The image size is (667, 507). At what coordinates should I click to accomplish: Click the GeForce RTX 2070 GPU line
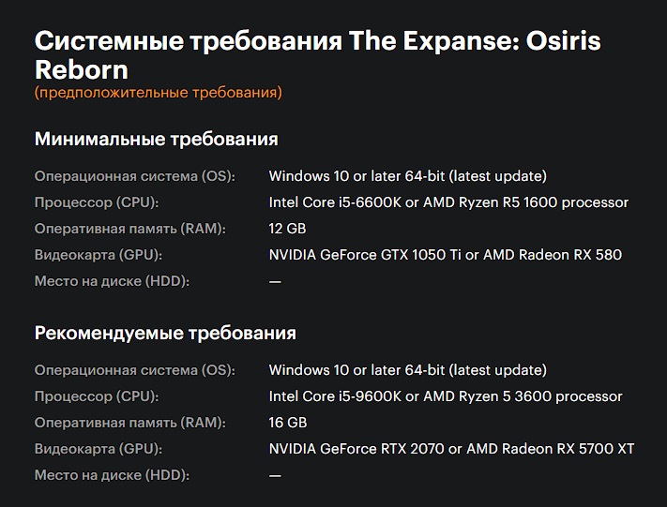[451, 449]
